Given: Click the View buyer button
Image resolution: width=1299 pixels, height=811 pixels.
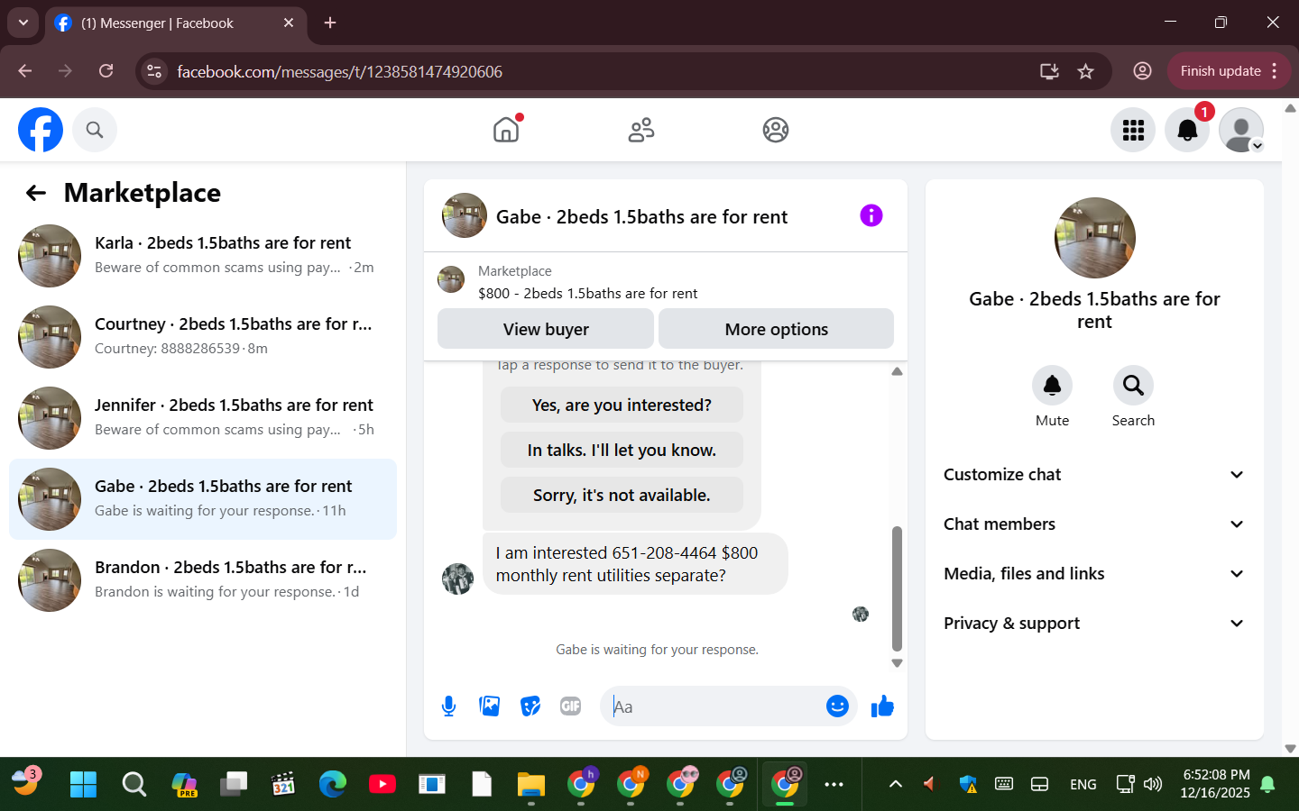Looking at the screenshot, I should [546, 329].
